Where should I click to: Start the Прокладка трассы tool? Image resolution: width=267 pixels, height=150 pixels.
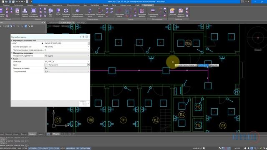click(x=120, y=12)
